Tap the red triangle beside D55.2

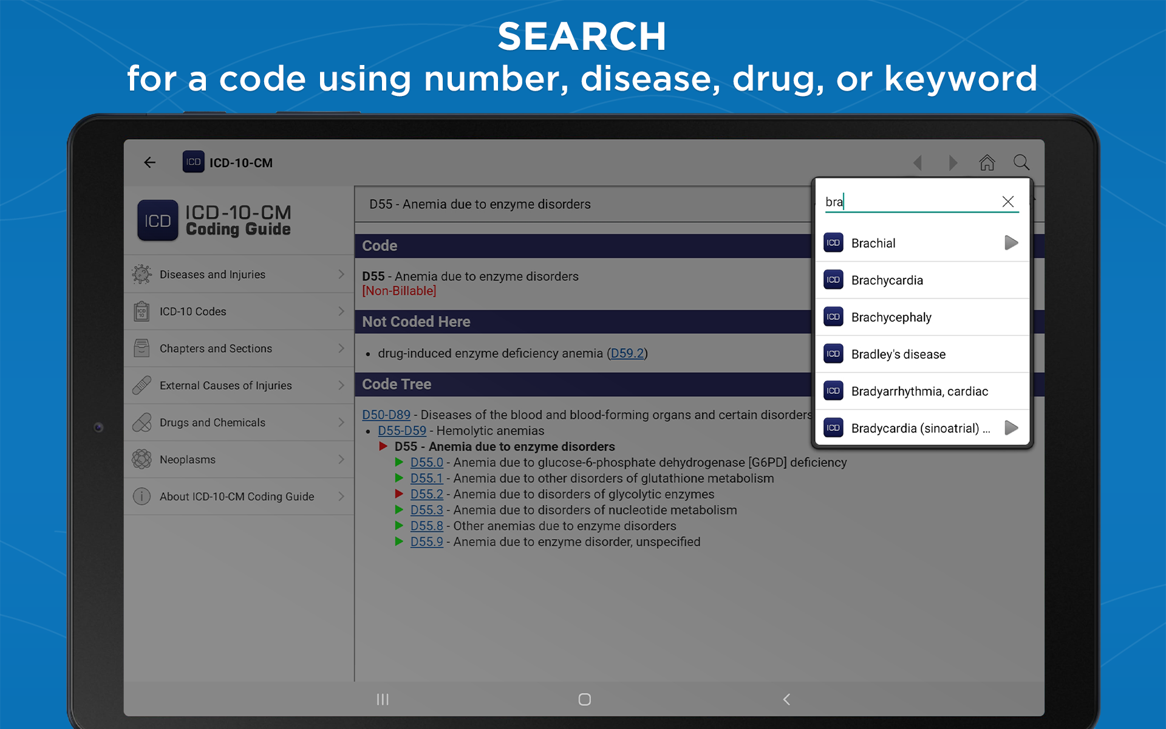(399, 494)
